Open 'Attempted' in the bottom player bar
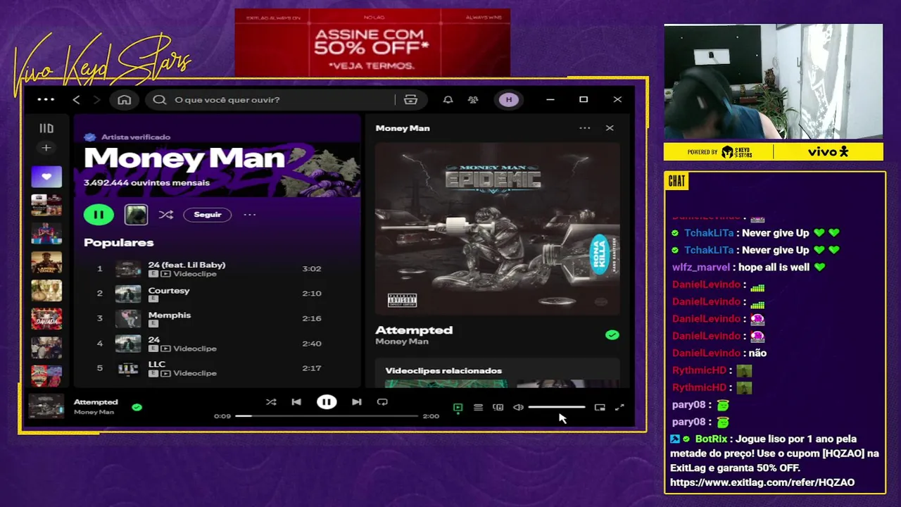 (96, 402)
